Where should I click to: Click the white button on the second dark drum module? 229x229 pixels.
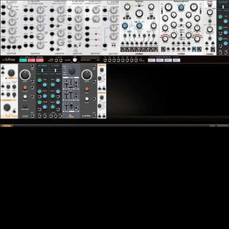87,99
